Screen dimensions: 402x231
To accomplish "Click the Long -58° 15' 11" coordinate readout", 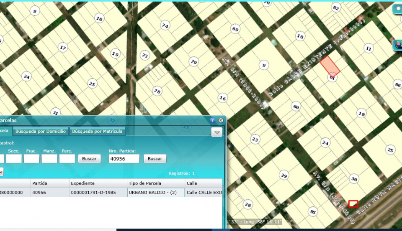I will point(263,222).
